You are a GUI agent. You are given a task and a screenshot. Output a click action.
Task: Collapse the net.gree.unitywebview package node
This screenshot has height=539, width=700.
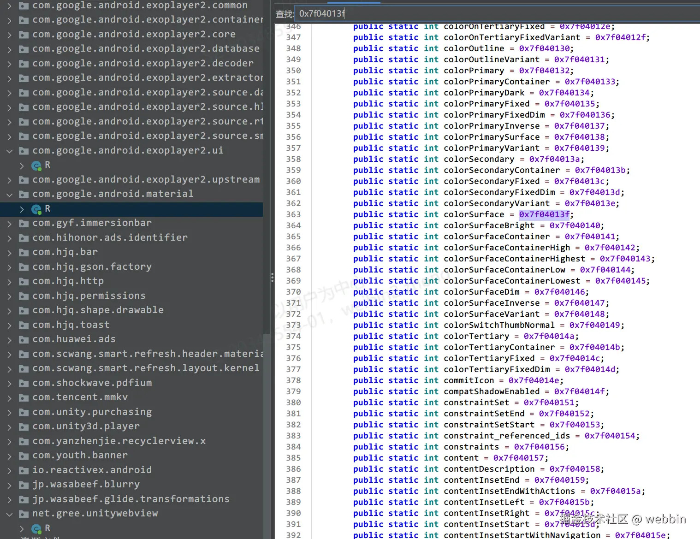pyautogui.click(x=9, y=514)
